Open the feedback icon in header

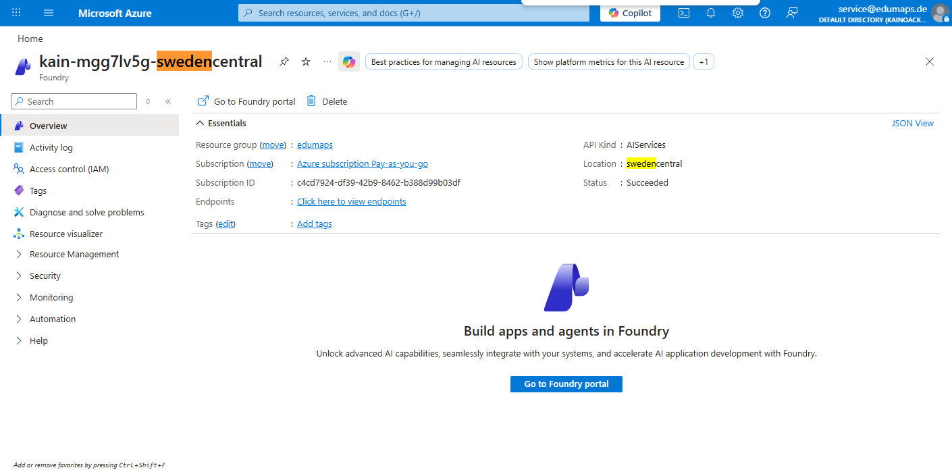(x=792, y=13)
